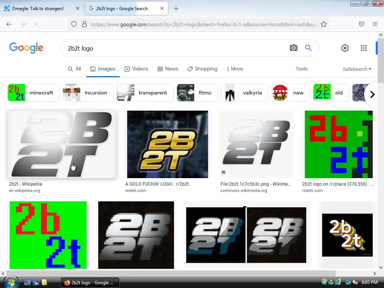Click the 'File:2b2t.1c7c5b3c.png - Wikime...' title
Screen dimensions: 384x288
point(255,184)
